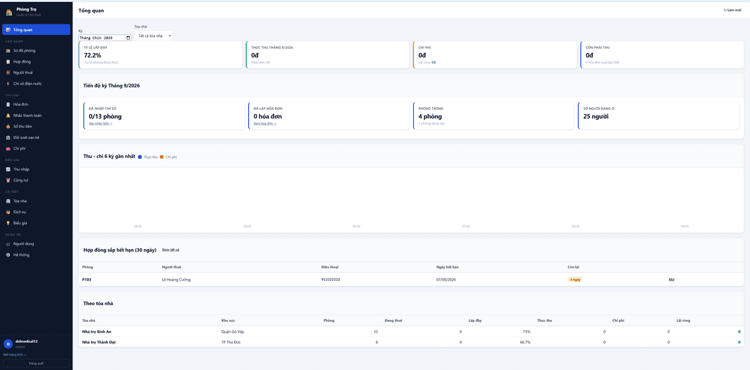Click the user avatar with letter D
The height and width of the screenshot is (370, 750).
pyautogui.click(x=8, y=344)
